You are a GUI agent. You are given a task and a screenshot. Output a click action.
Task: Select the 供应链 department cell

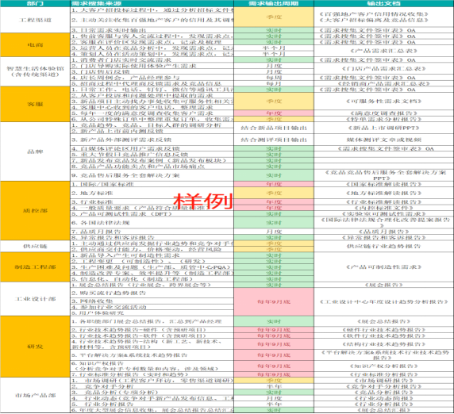[35, 246]
